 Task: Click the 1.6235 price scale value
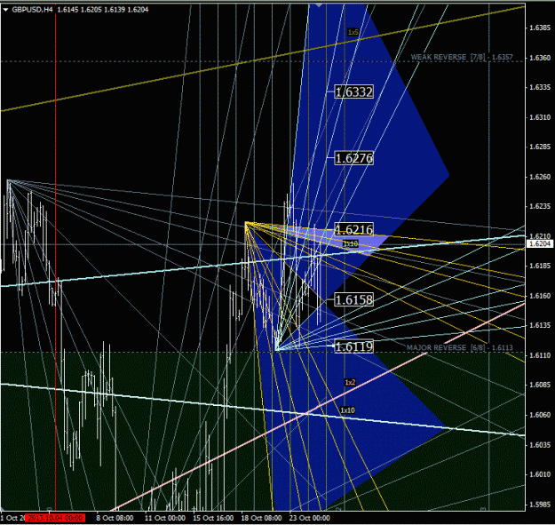[540, 206]
